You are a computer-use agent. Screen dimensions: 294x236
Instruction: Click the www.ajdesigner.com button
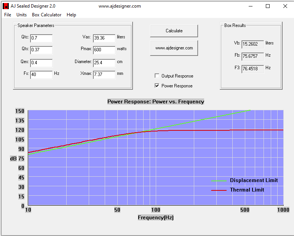pos(174,48)
